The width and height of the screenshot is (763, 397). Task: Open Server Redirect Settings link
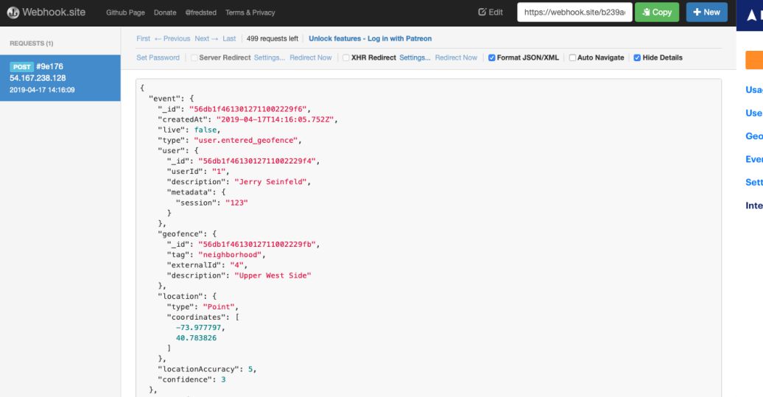[x=270, y=57]
